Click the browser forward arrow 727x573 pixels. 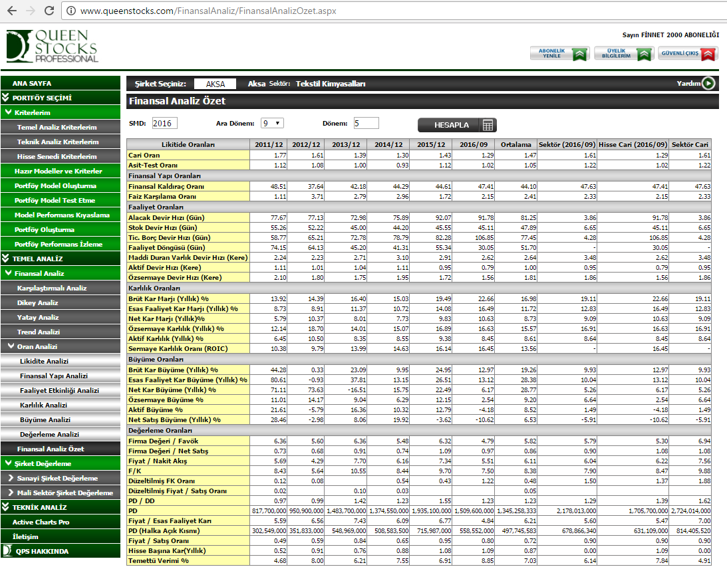(x=31, y=11)
